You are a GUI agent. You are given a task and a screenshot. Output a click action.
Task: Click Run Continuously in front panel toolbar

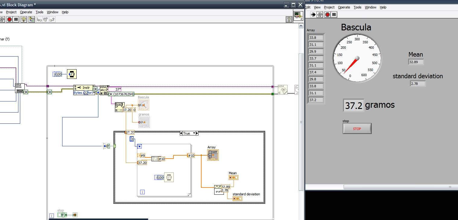tap(320, 14)
